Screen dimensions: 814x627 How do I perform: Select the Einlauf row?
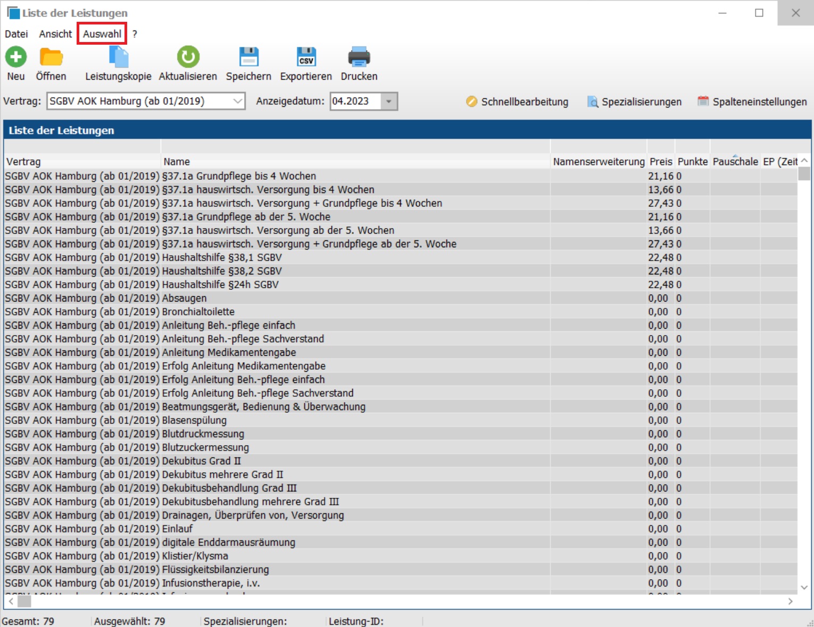pos(401,529)
